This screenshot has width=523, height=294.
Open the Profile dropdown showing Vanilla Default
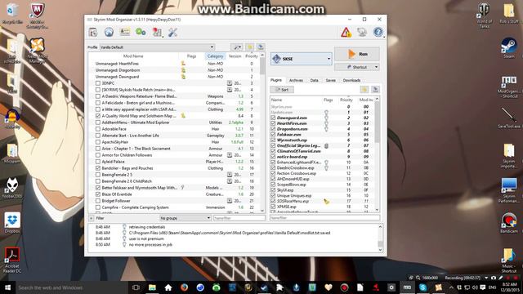pos(157,47)
